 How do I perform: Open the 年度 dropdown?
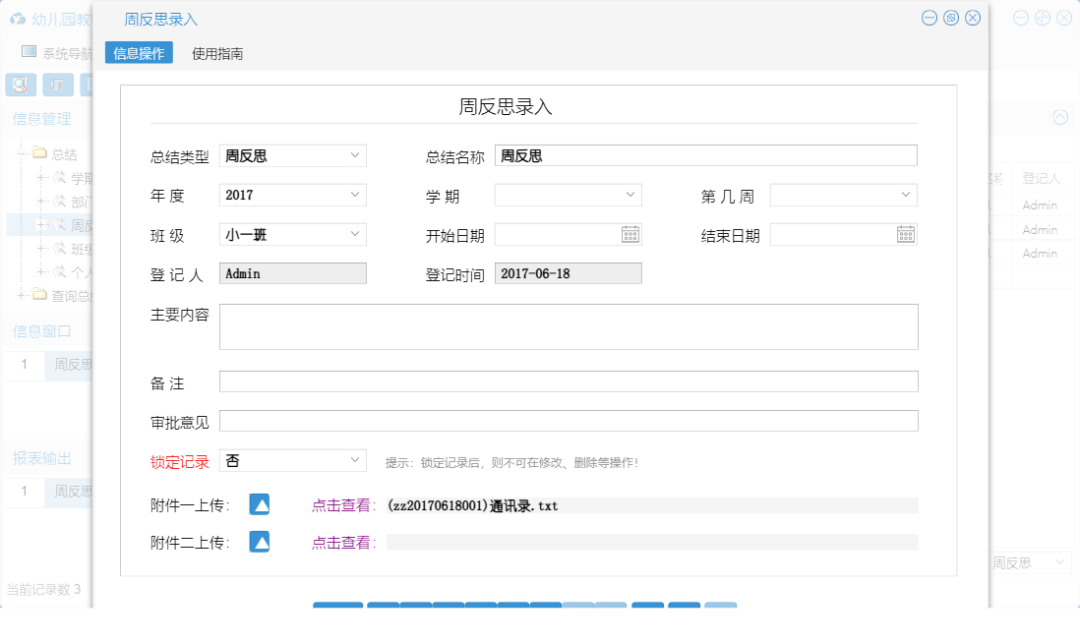pyautogui.click(x=354, y=194)
